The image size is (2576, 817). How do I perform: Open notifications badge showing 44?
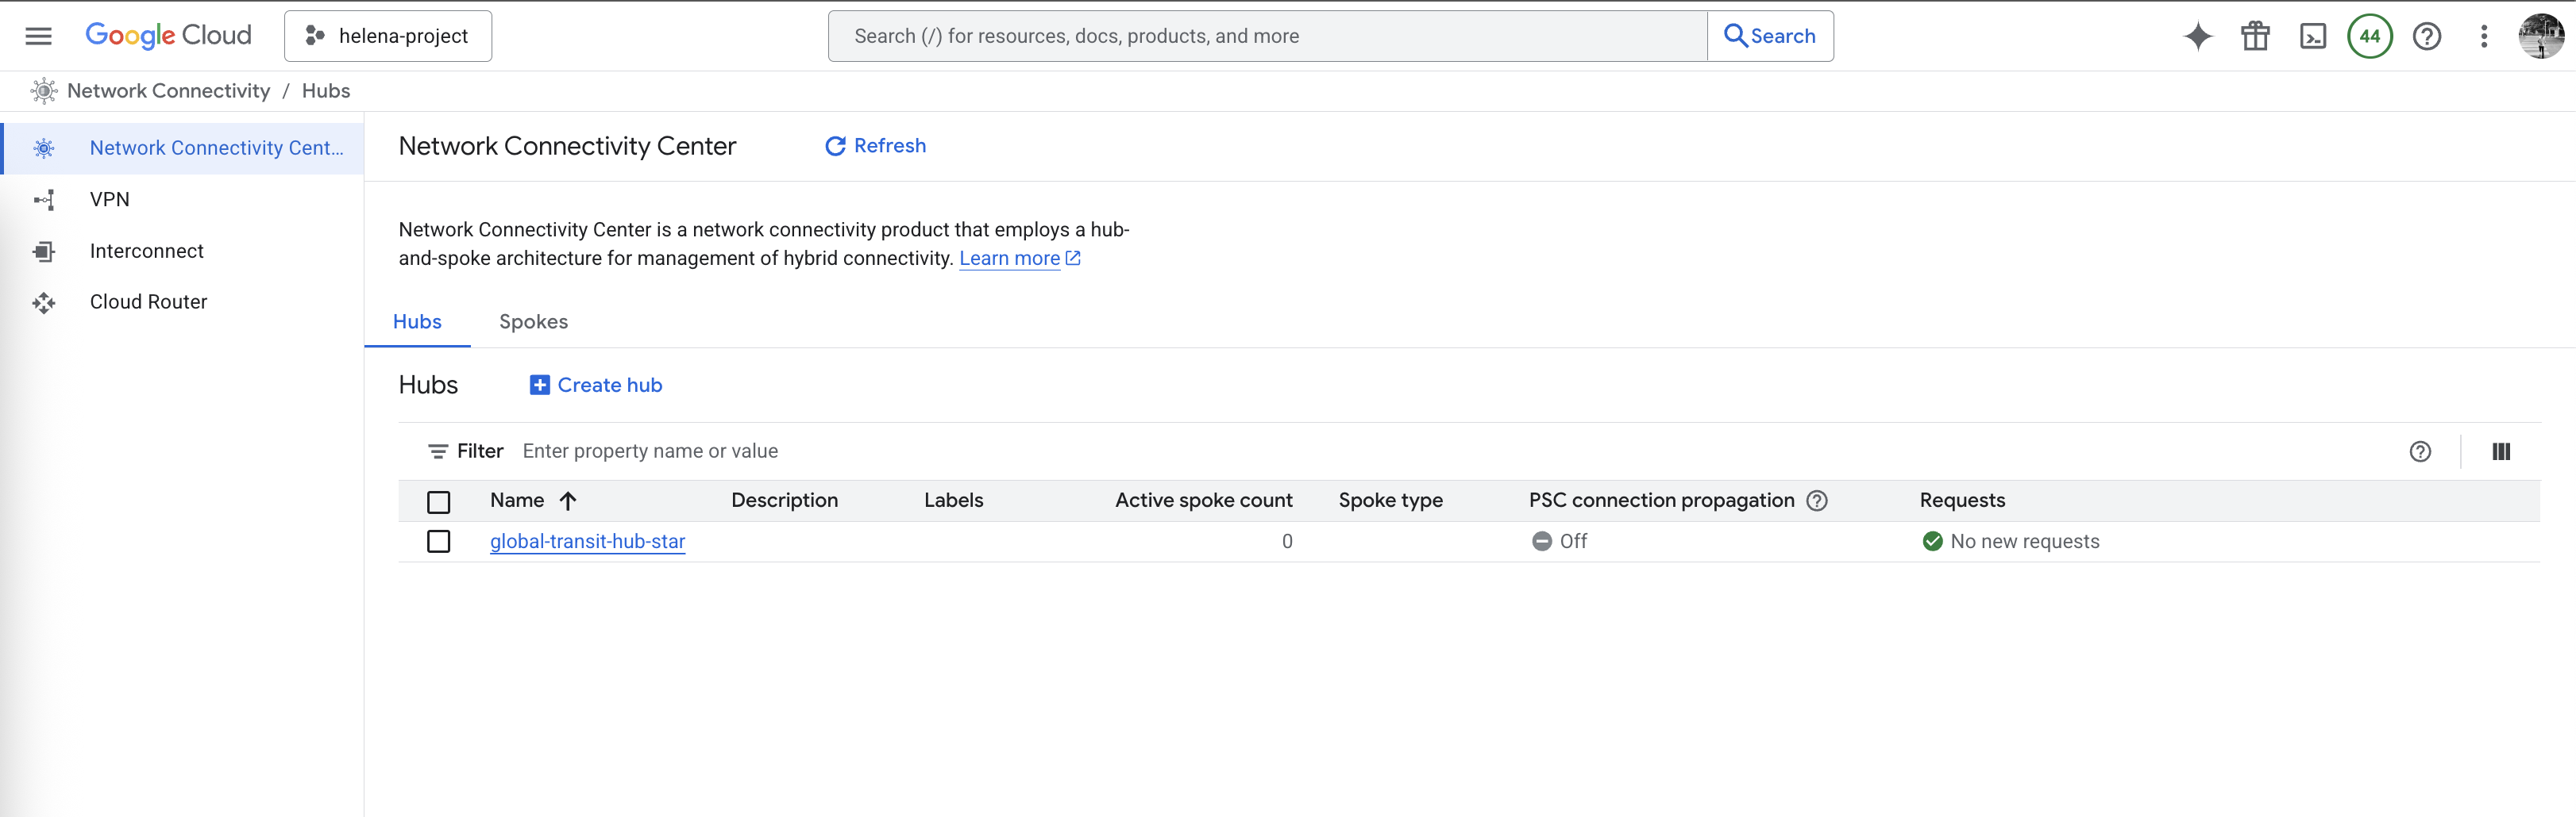pos(2369,37)
